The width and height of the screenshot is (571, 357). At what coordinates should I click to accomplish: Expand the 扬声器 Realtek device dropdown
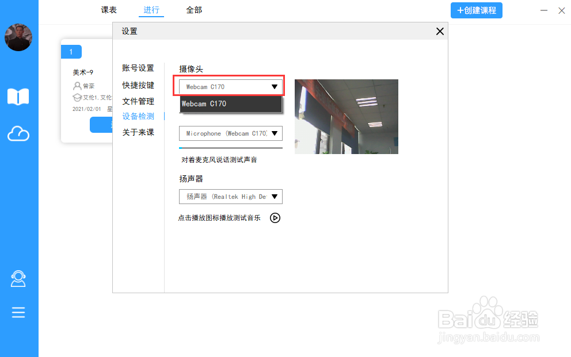pyautogui.click(x=230, y=197)
